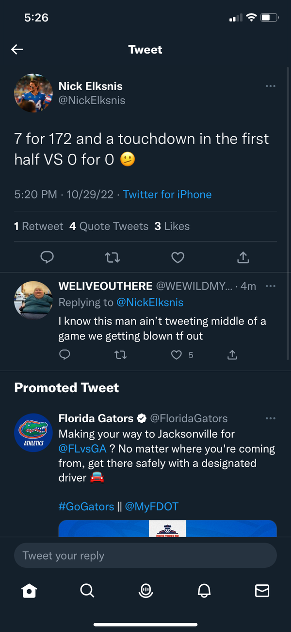Screen dimensions: 291x632
Task: Tap the back arrow at top left
Action: click(x=17, y=50)
